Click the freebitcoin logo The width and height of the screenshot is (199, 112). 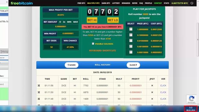(x=21, y=3)
